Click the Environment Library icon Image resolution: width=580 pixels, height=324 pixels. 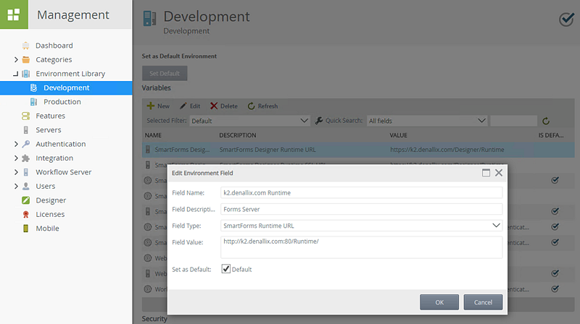pyautogui.click(x=26, y=74)
